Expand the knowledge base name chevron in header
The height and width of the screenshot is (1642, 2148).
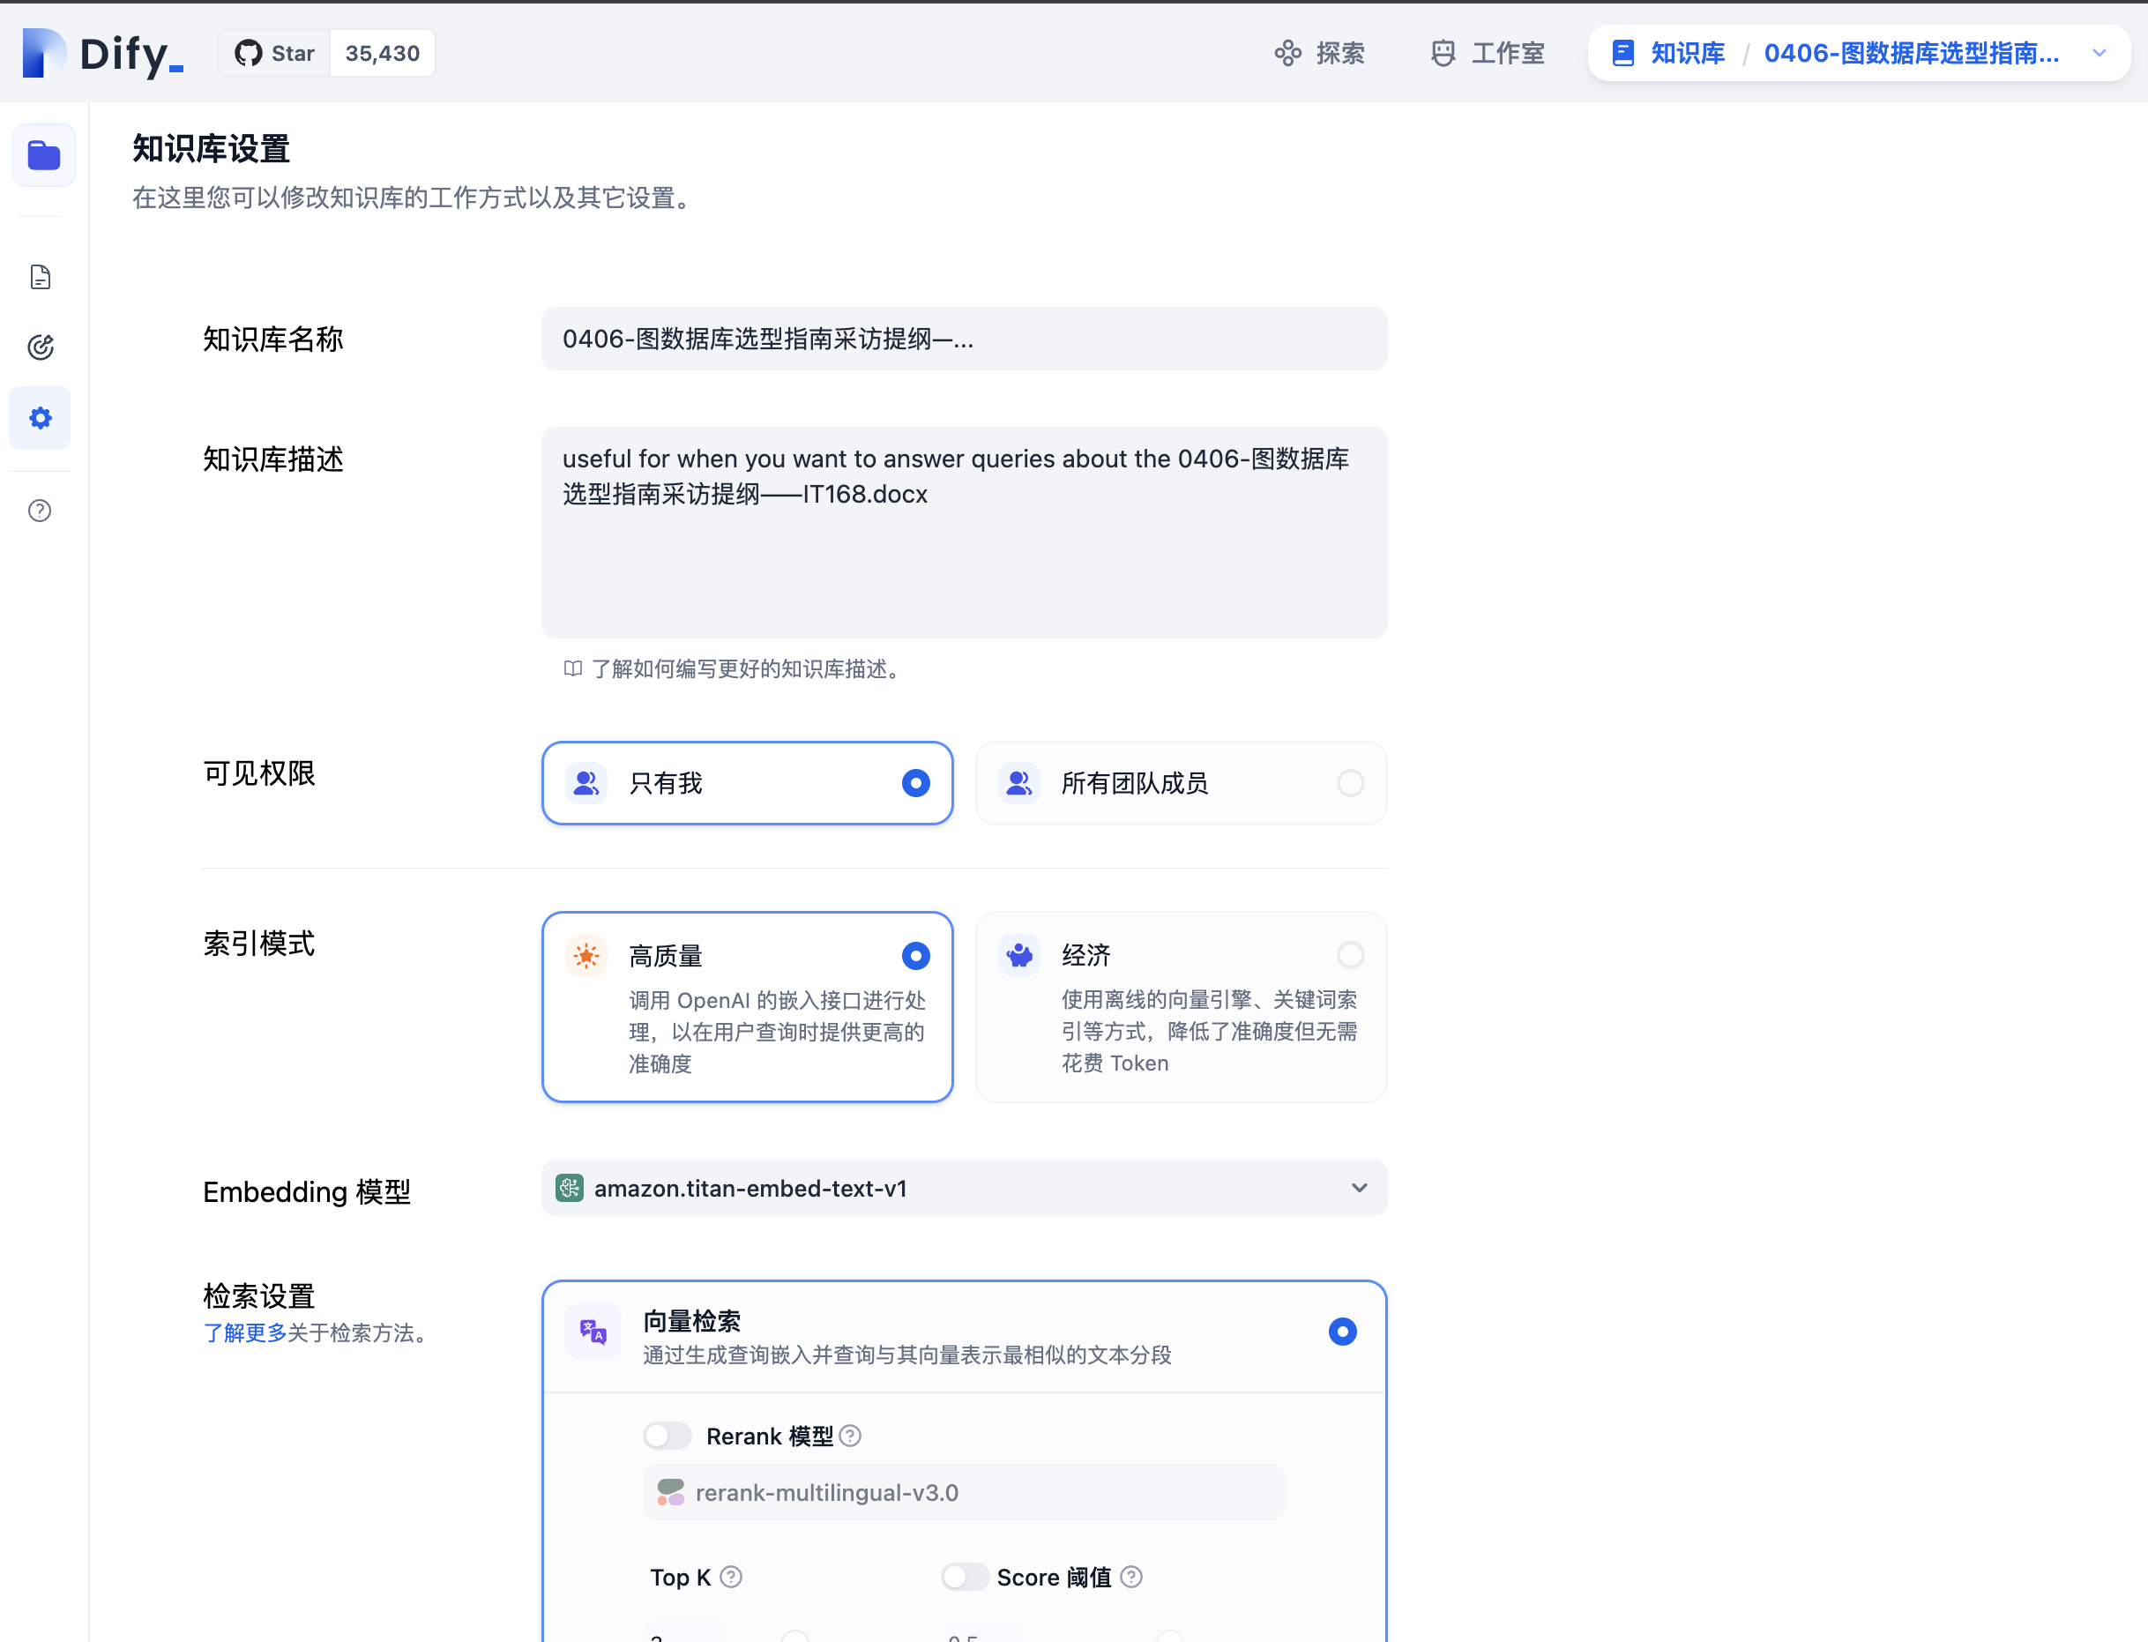2100,54
